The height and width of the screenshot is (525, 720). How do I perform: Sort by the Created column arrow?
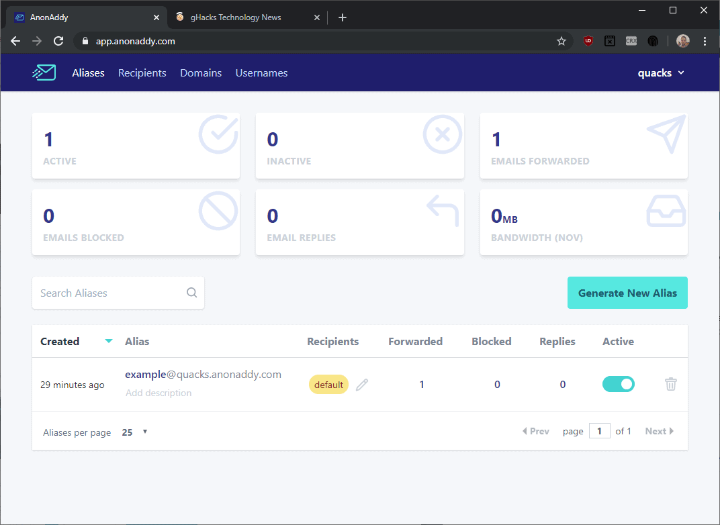[x=109, y=341]
